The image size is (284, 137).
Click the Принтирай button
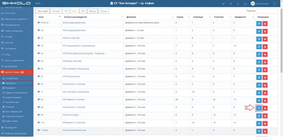(42, 11)
